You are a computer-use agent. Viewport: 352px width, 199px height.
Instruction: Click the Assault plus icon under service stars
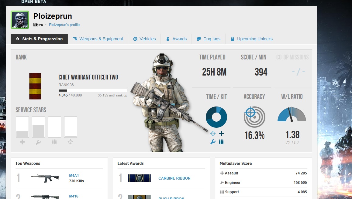(x=22, y=142)
